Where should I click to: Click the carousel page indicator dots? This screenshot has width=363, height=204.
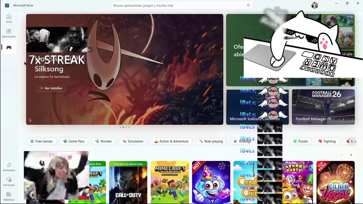click(x=125, y=127)
